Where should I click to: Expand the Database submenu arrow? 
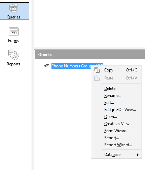click(x=138, y=155)
